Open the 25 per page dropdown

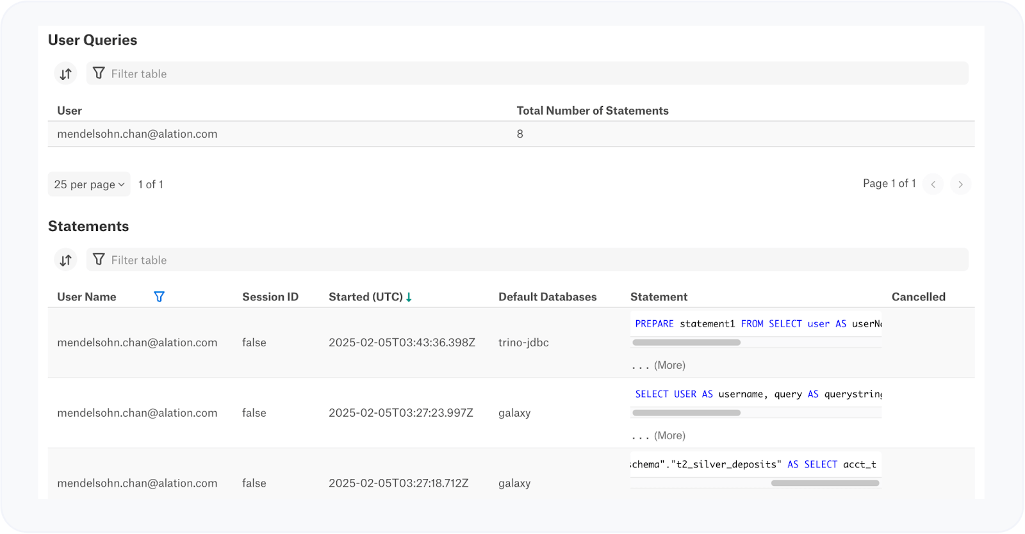pos(89,184)
